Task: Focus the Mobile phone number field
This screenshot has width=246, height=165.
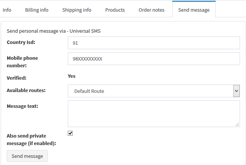Action: (154, 59)
